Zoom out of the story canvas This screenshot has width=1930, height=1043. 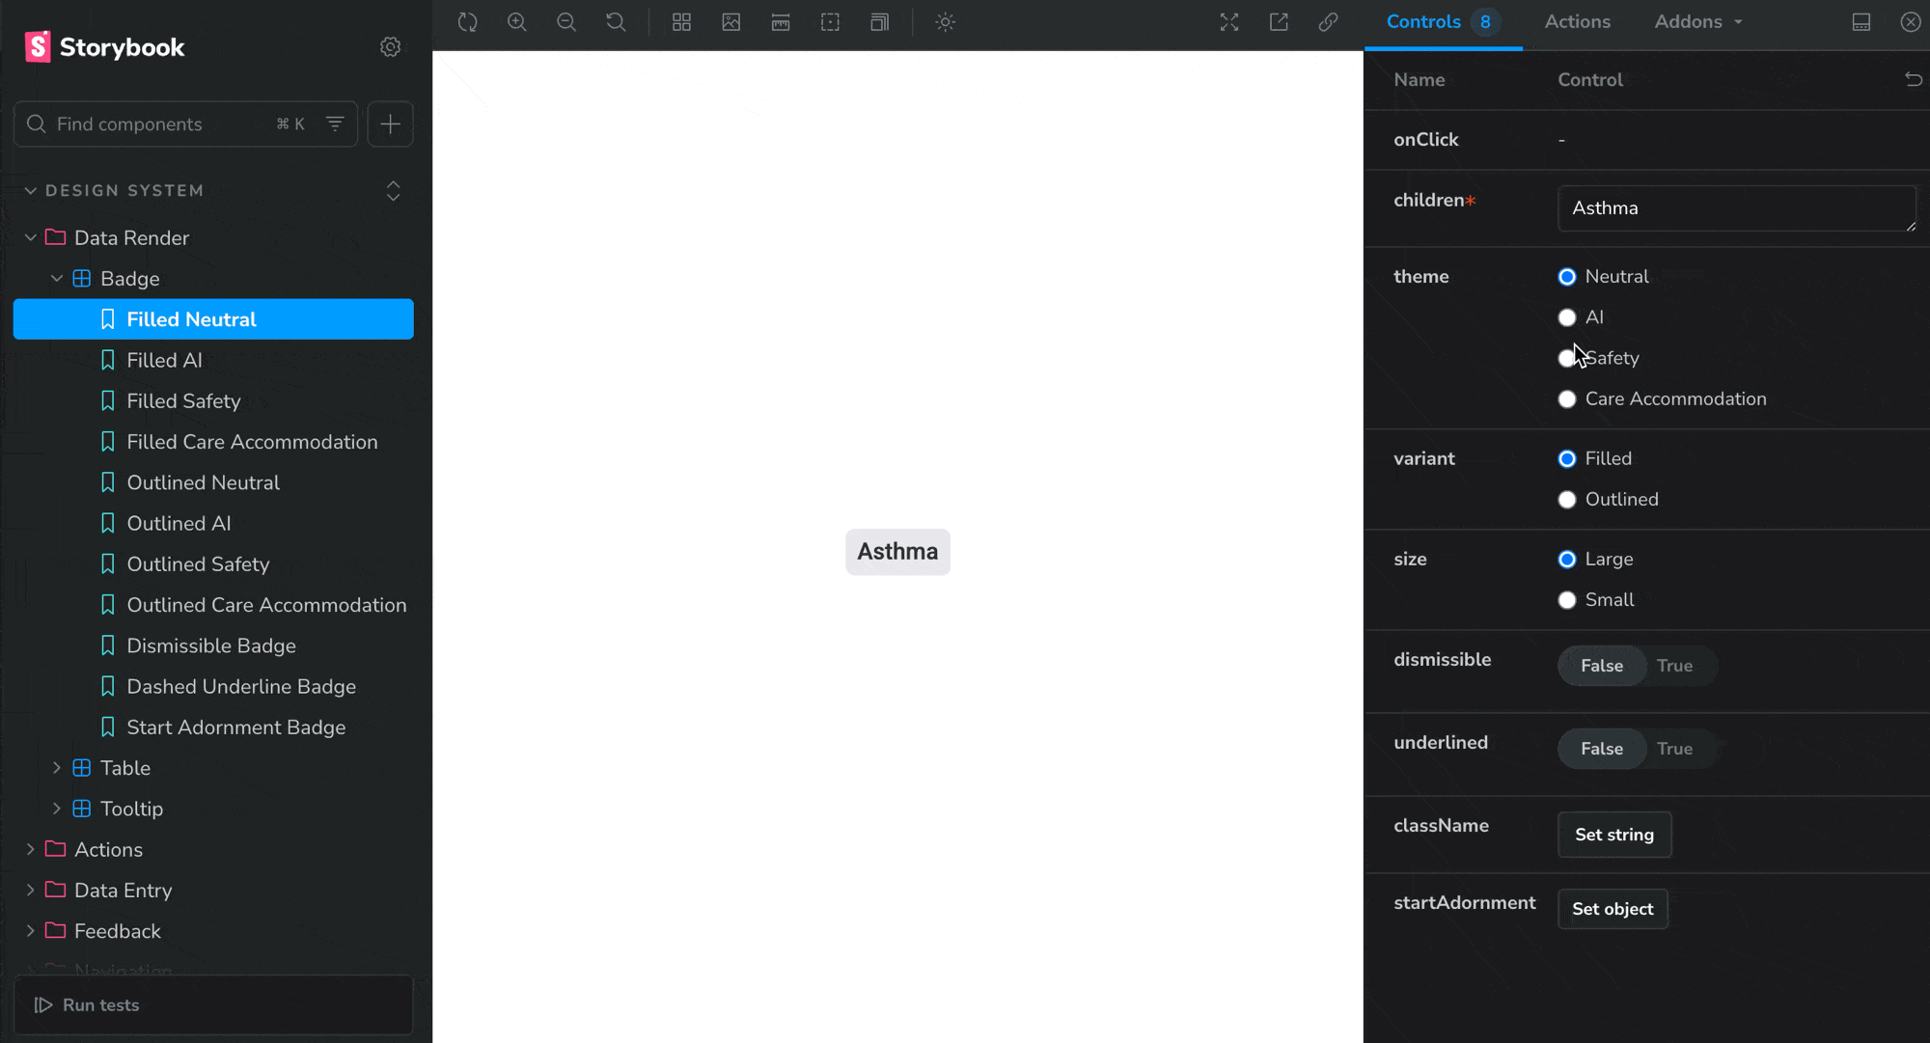tap(567, 21)
